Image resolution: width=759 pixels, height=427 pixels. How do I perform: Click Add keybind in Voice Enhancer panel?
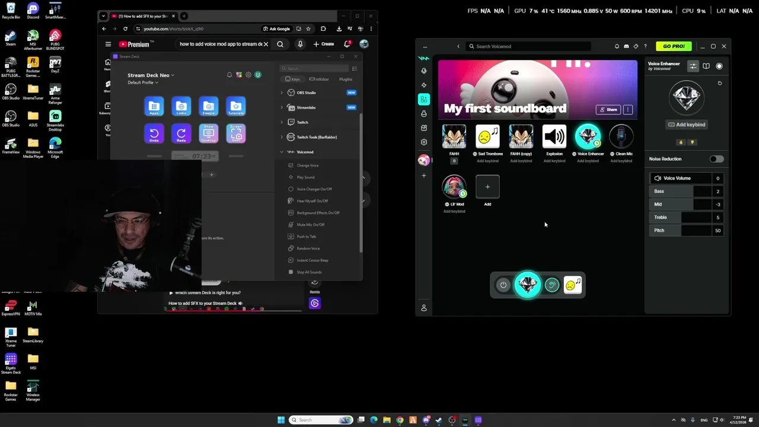[687, 125]
